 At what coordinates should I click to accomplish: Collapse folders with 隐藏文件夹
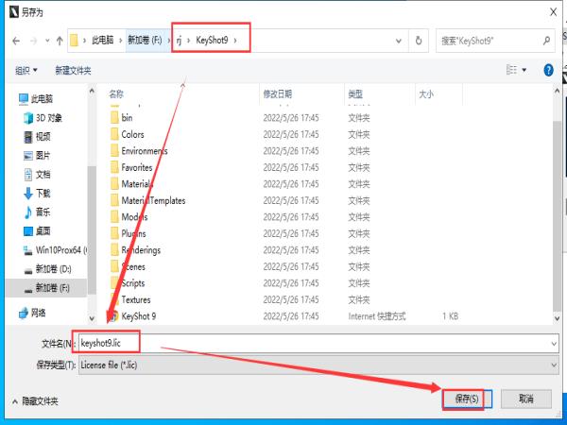pyautogui.click(x=36, y=400)
